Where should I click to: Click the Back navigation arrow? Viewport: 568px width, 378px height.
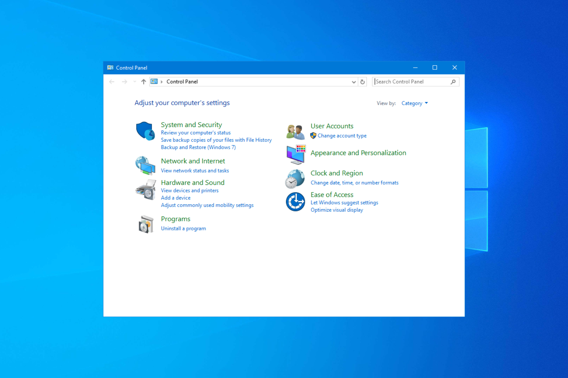(x=112, y=82)
